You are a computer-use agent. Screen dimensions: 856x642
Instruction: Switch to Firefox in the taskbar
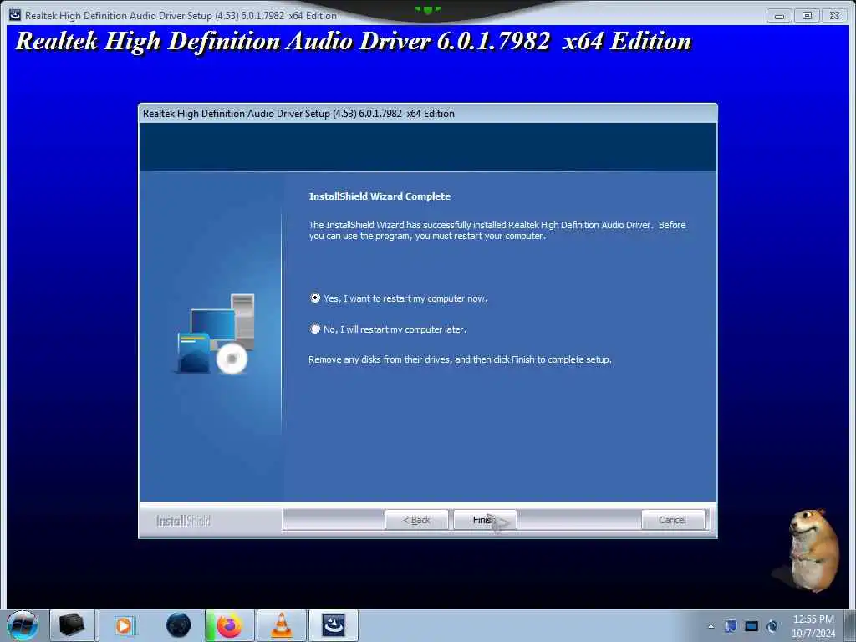tap(230, 625)
